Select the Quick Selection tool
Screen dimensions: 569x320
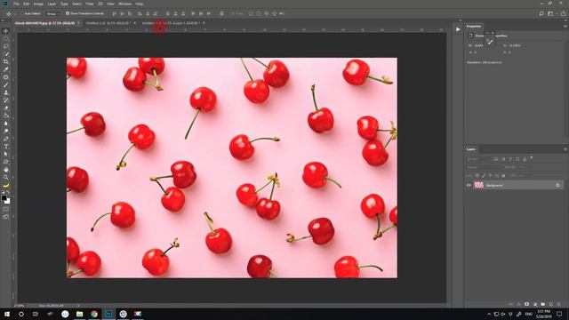click(x=6, y=53)
